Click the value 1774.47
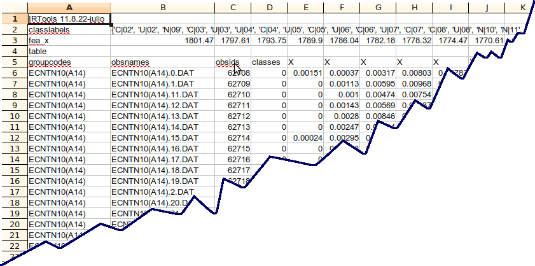Image resolution: width=535 pixels, height=266 pixels. (x=450, y=41)
